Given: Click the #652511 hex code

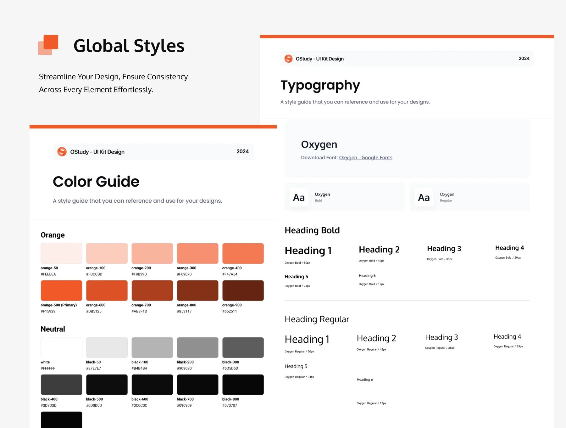Looking at the screenshot, I should click(x=230, y=311).
